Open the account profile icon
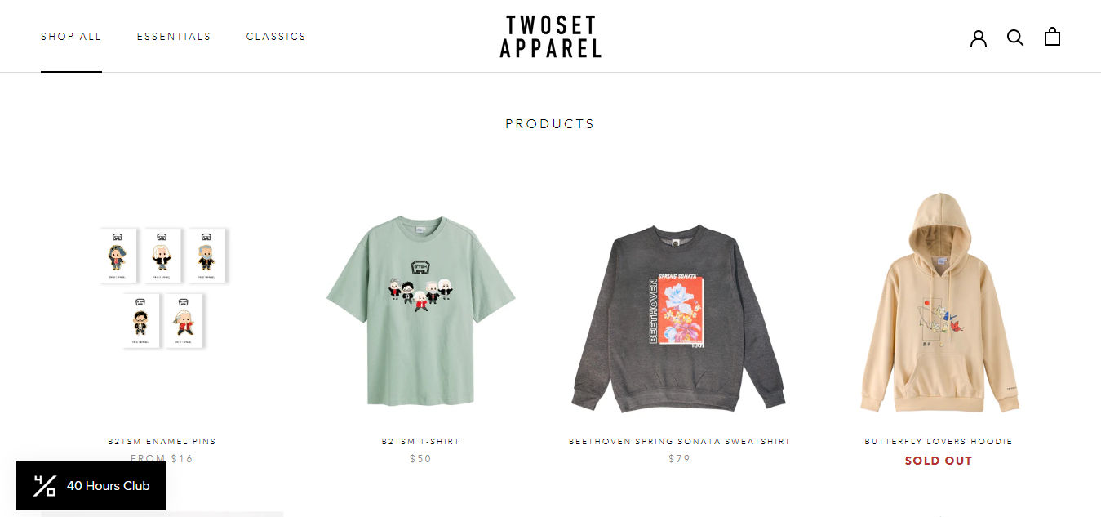This screenshot has height=517, width=1101. click(x=979, y=38)
